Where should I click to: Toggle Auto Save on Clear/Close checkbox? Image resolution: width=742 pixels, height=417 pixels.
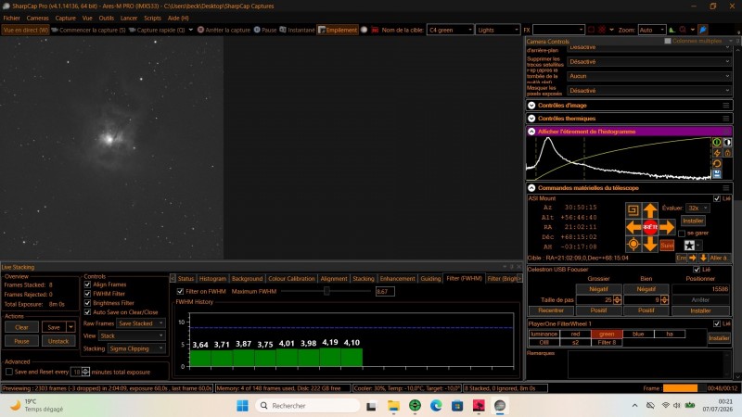87,312
